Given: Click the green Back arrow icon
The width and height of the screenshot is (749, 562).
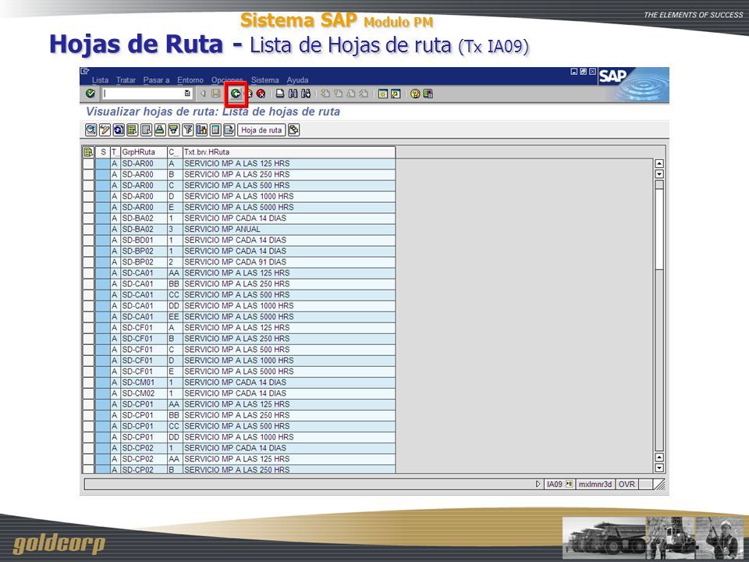Looking at the screenshot, I should coord(236,94).
